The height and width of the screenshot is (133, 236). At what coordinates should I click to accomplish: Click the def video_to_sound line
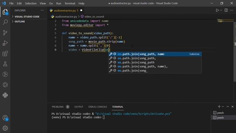pos(88,33)
